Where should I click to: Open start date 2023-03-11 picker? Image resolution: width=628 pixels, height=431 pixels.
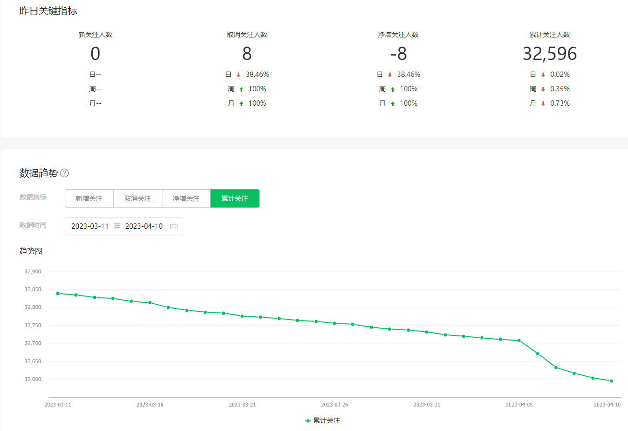pyautogui.click(x=90, y=226)
